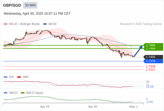This screenshot has width=164, height=111.
Task: Click the RSI legend blue swatch
Action: click(x=6, y=77)
